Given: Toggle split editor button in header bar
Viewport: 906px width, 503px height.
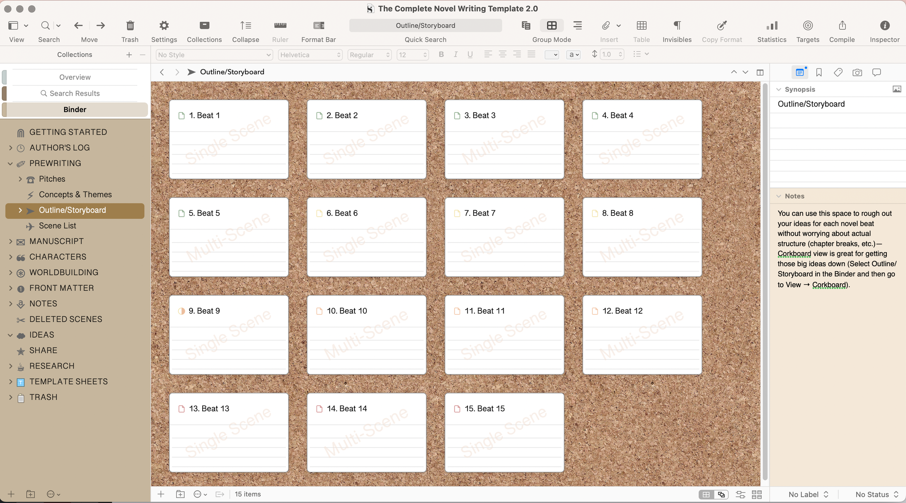Looking at the screenshot, I should (x=760, y=72).
